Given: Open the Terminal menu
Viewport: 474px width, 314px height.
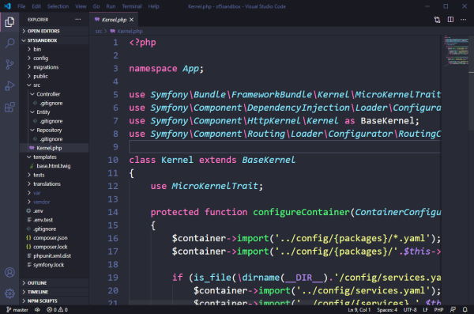Looking at the screenshot, I should pos(132,6).
